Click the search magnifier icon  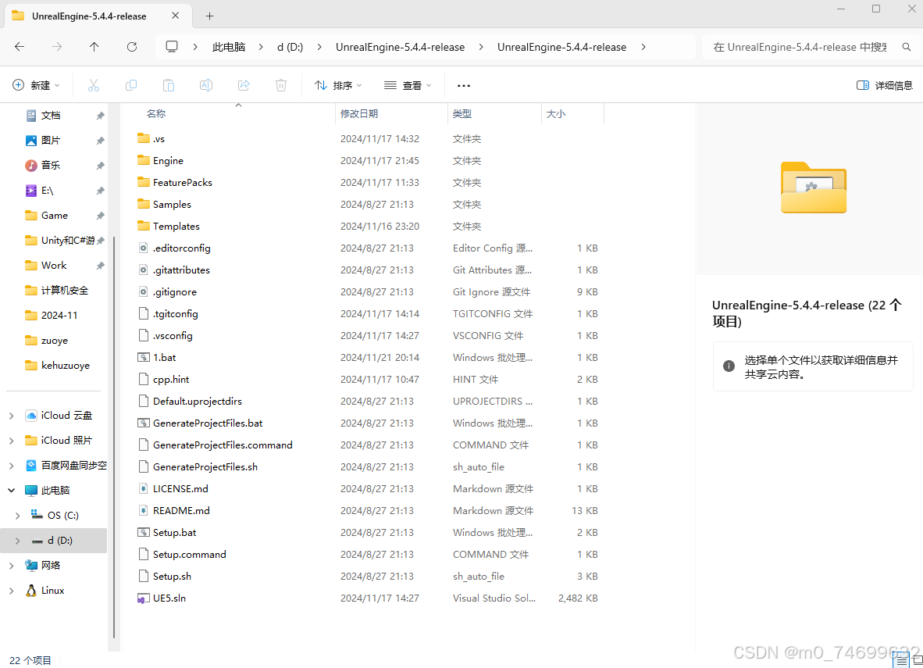[x=907, y=47]
